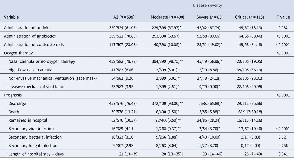Select the "Administration of antiviral" row label
This screenshot has height=158, width=294.
(29, 28)
